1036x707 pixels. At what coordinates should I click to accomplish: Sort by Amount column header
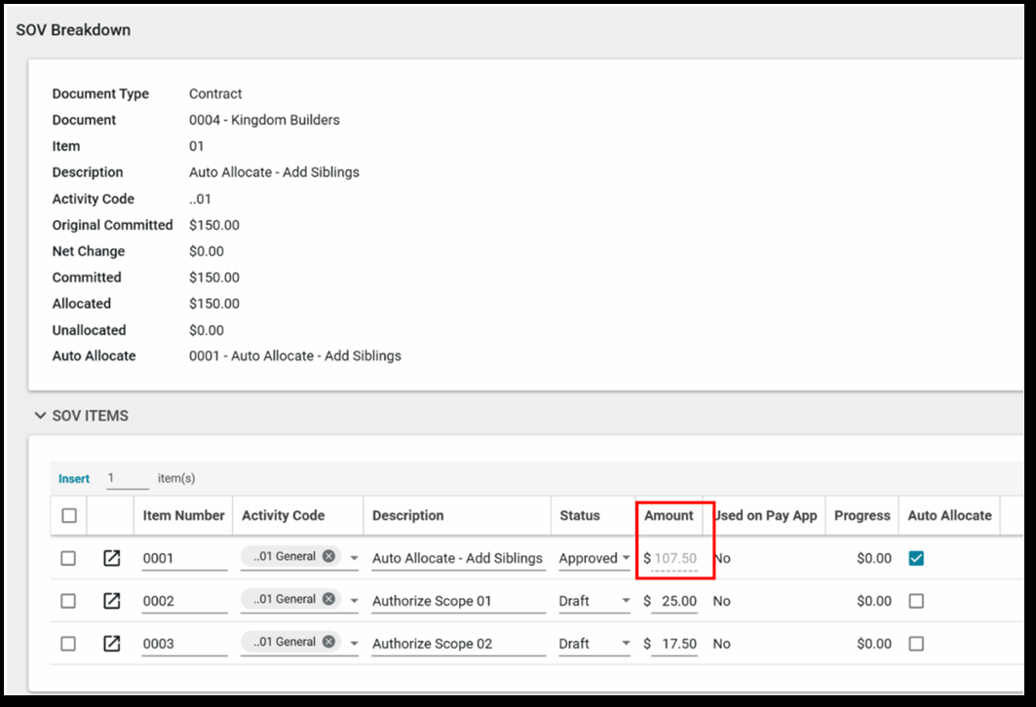669,516
